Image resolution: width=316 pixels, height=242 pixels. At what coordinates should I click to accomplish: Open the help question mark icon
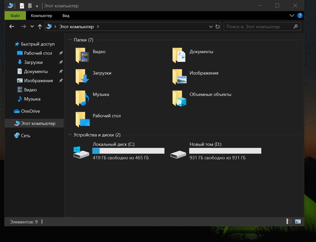click(300, 16)
